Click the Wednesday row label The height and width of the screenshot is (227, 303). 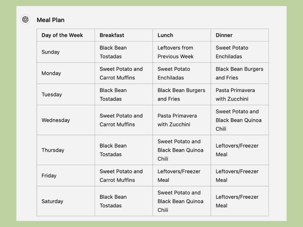point(56,120)
